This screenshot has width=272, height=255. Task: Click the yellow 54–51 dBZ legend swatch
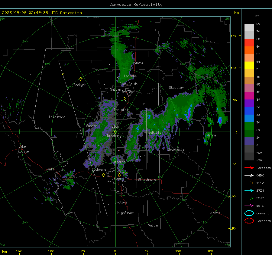(249, 65)
